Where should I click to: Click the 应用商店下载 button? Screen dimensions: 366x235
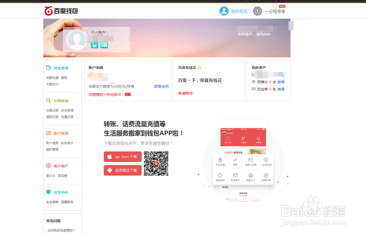(123, 170)
